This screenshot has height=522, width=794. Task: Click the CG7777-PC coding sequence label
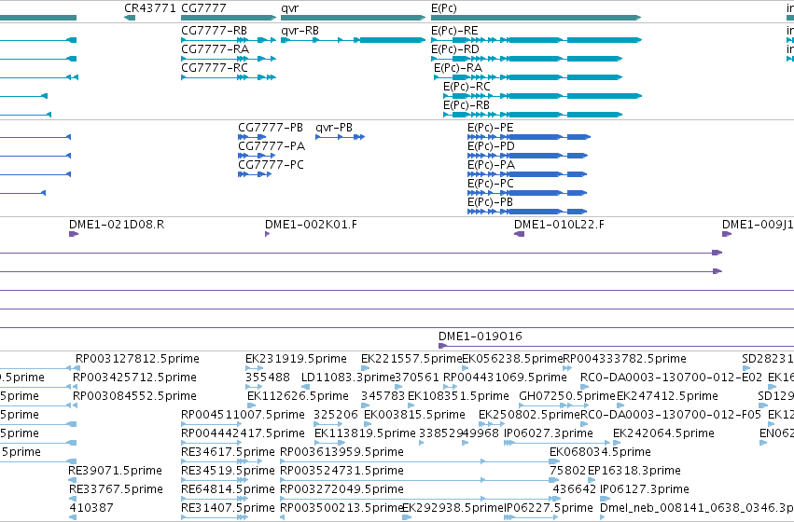tap(271, 165)
